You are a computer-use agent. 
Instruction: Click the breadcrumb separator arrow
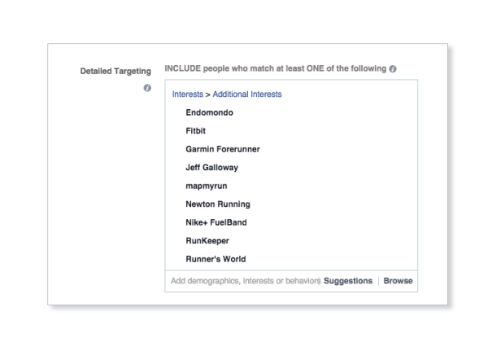[208, 94]
